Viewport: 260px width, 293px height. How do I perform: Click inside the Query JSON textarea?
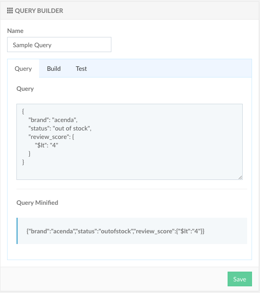130,142
